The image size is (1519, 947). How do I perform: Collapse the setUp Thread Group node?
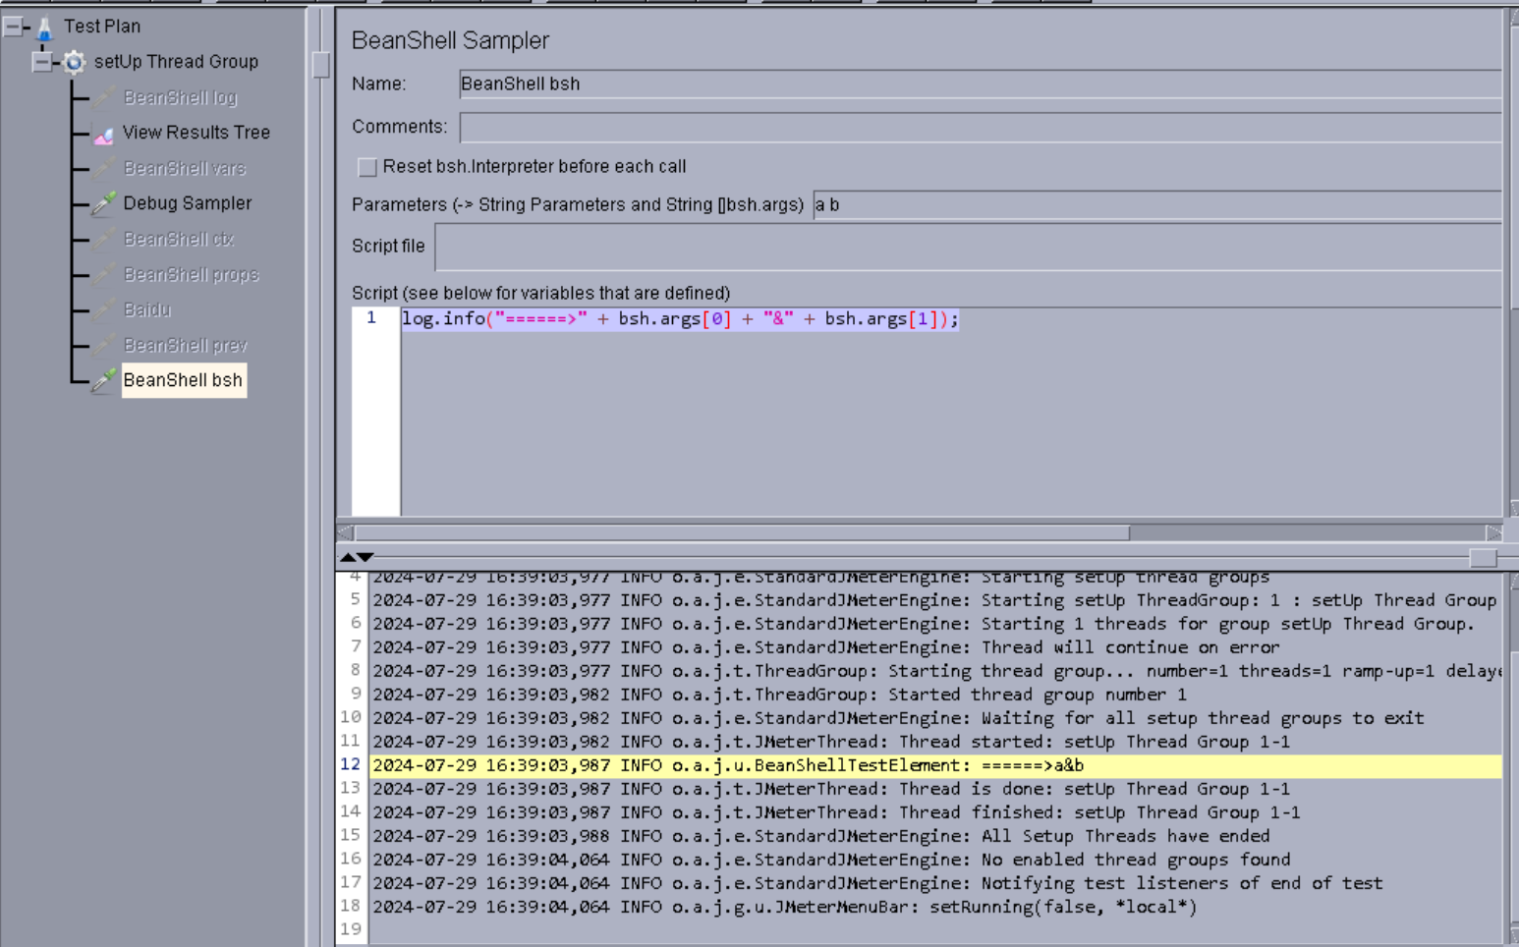coord(41,62)
